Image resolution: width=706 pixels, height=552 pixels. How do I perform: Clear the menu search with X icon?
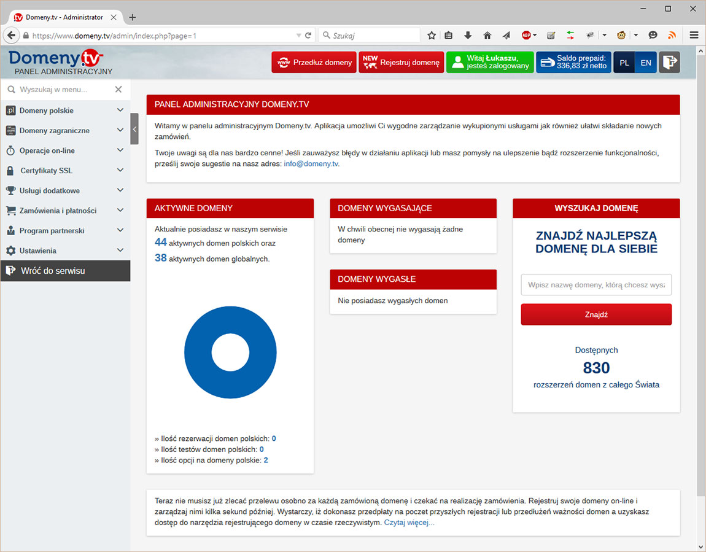118,90
